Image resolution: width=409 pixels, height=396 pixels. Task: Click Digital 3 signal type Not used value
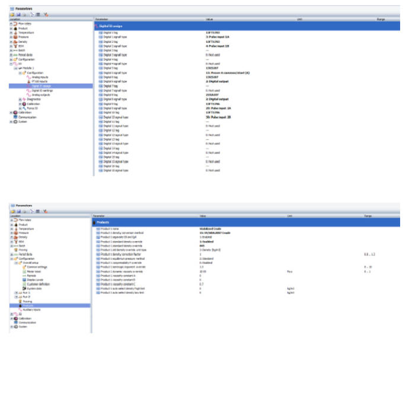[213, 55]
